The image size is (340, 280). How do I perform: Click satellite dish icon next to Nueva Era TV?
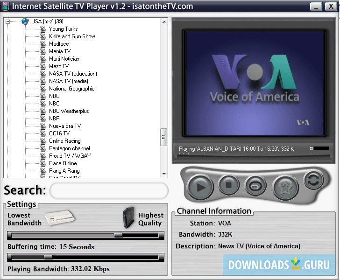tap(43, 126)
